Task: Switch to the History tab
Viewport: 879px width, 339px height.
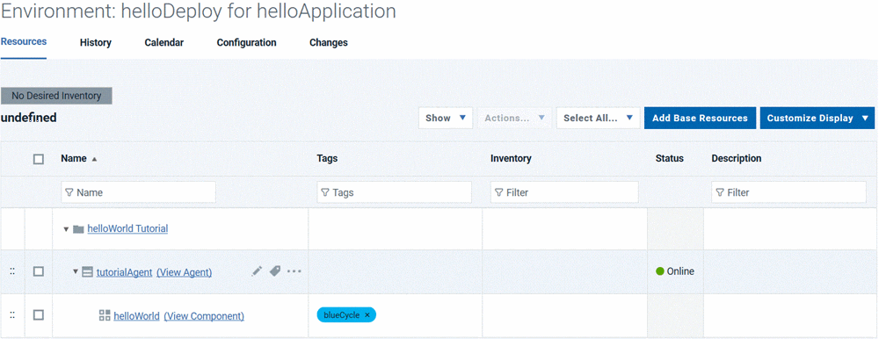Action: (95, 42)
